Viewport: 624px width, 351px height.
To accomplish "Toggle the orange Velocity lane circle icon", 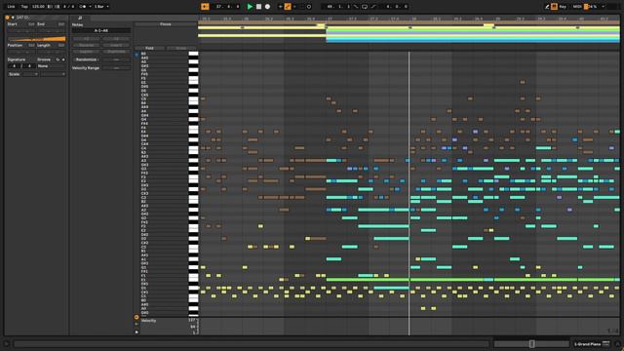I will pyautogui.click(x=136, y=317).
